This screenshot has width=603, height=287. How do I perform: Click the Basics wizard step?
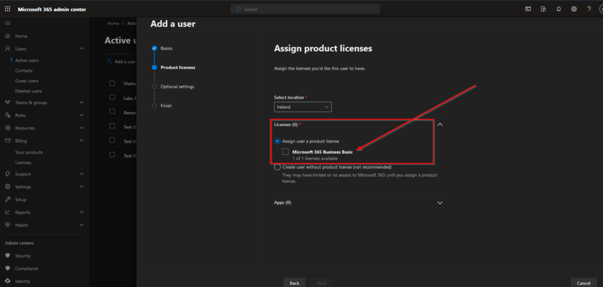click(166, 48)
